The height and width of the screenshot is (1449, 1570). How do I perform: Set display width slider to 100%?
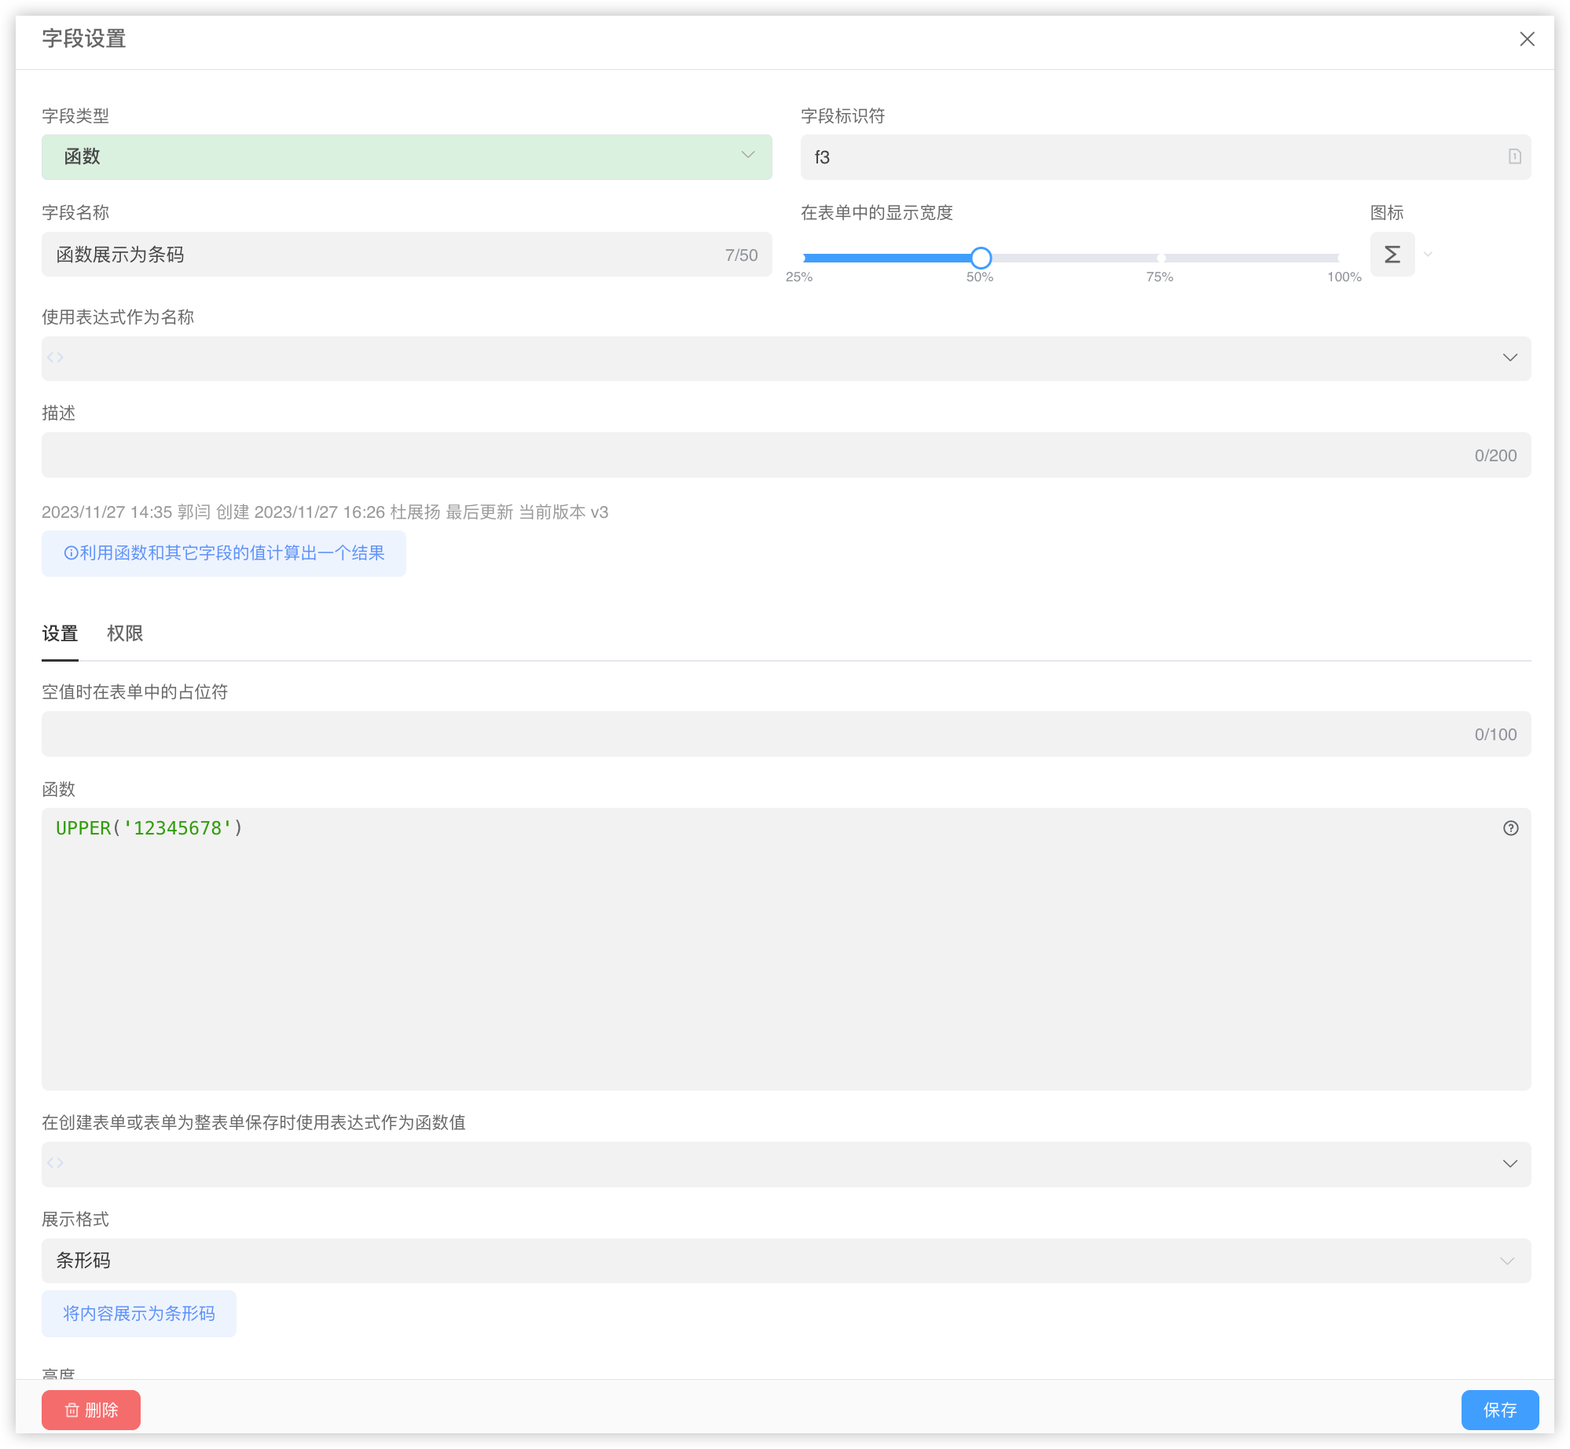pos(1337,258)
